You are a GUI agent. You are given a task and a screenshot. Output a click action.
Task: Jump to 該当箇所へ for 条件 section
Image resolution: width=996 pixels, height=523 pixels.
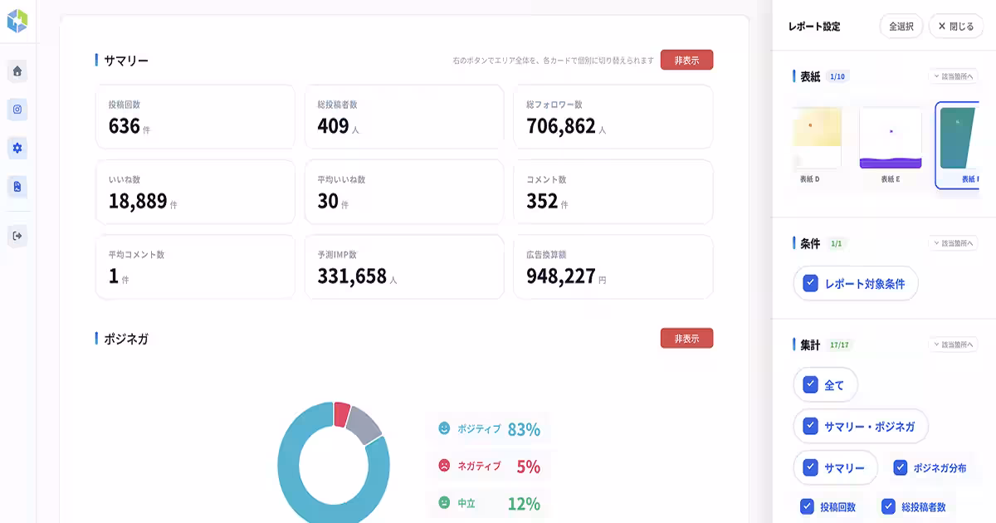[x=952, y=243]
